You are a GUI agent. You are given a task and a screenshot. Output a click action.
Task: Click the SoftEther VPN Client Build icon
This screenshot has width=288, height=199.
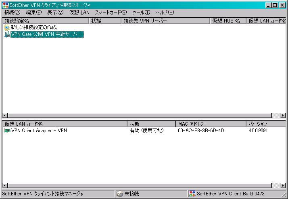[x=192, y=194]
